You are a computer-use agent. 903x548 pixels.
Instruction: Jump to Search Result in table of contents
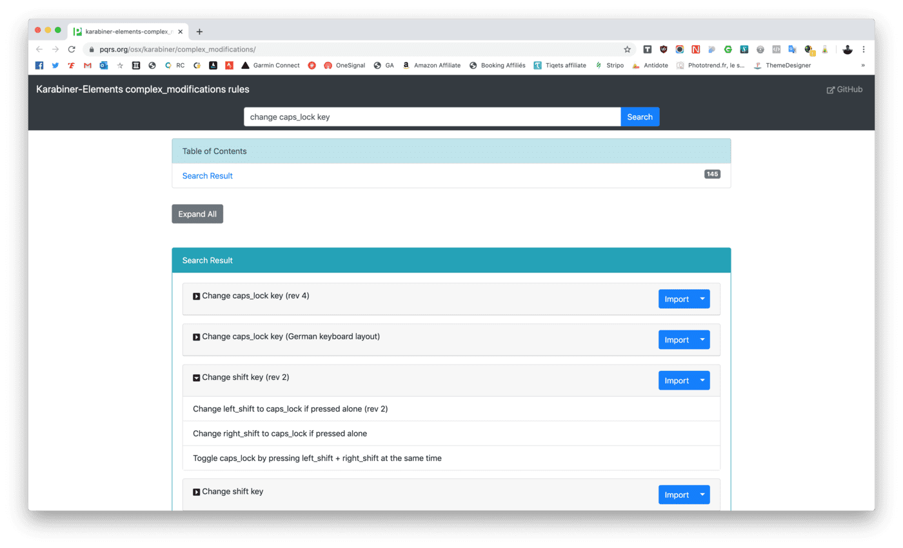[208, 176]
